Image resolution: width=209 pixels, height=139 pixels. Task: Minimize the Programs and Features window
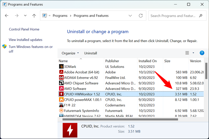(175, 5)
